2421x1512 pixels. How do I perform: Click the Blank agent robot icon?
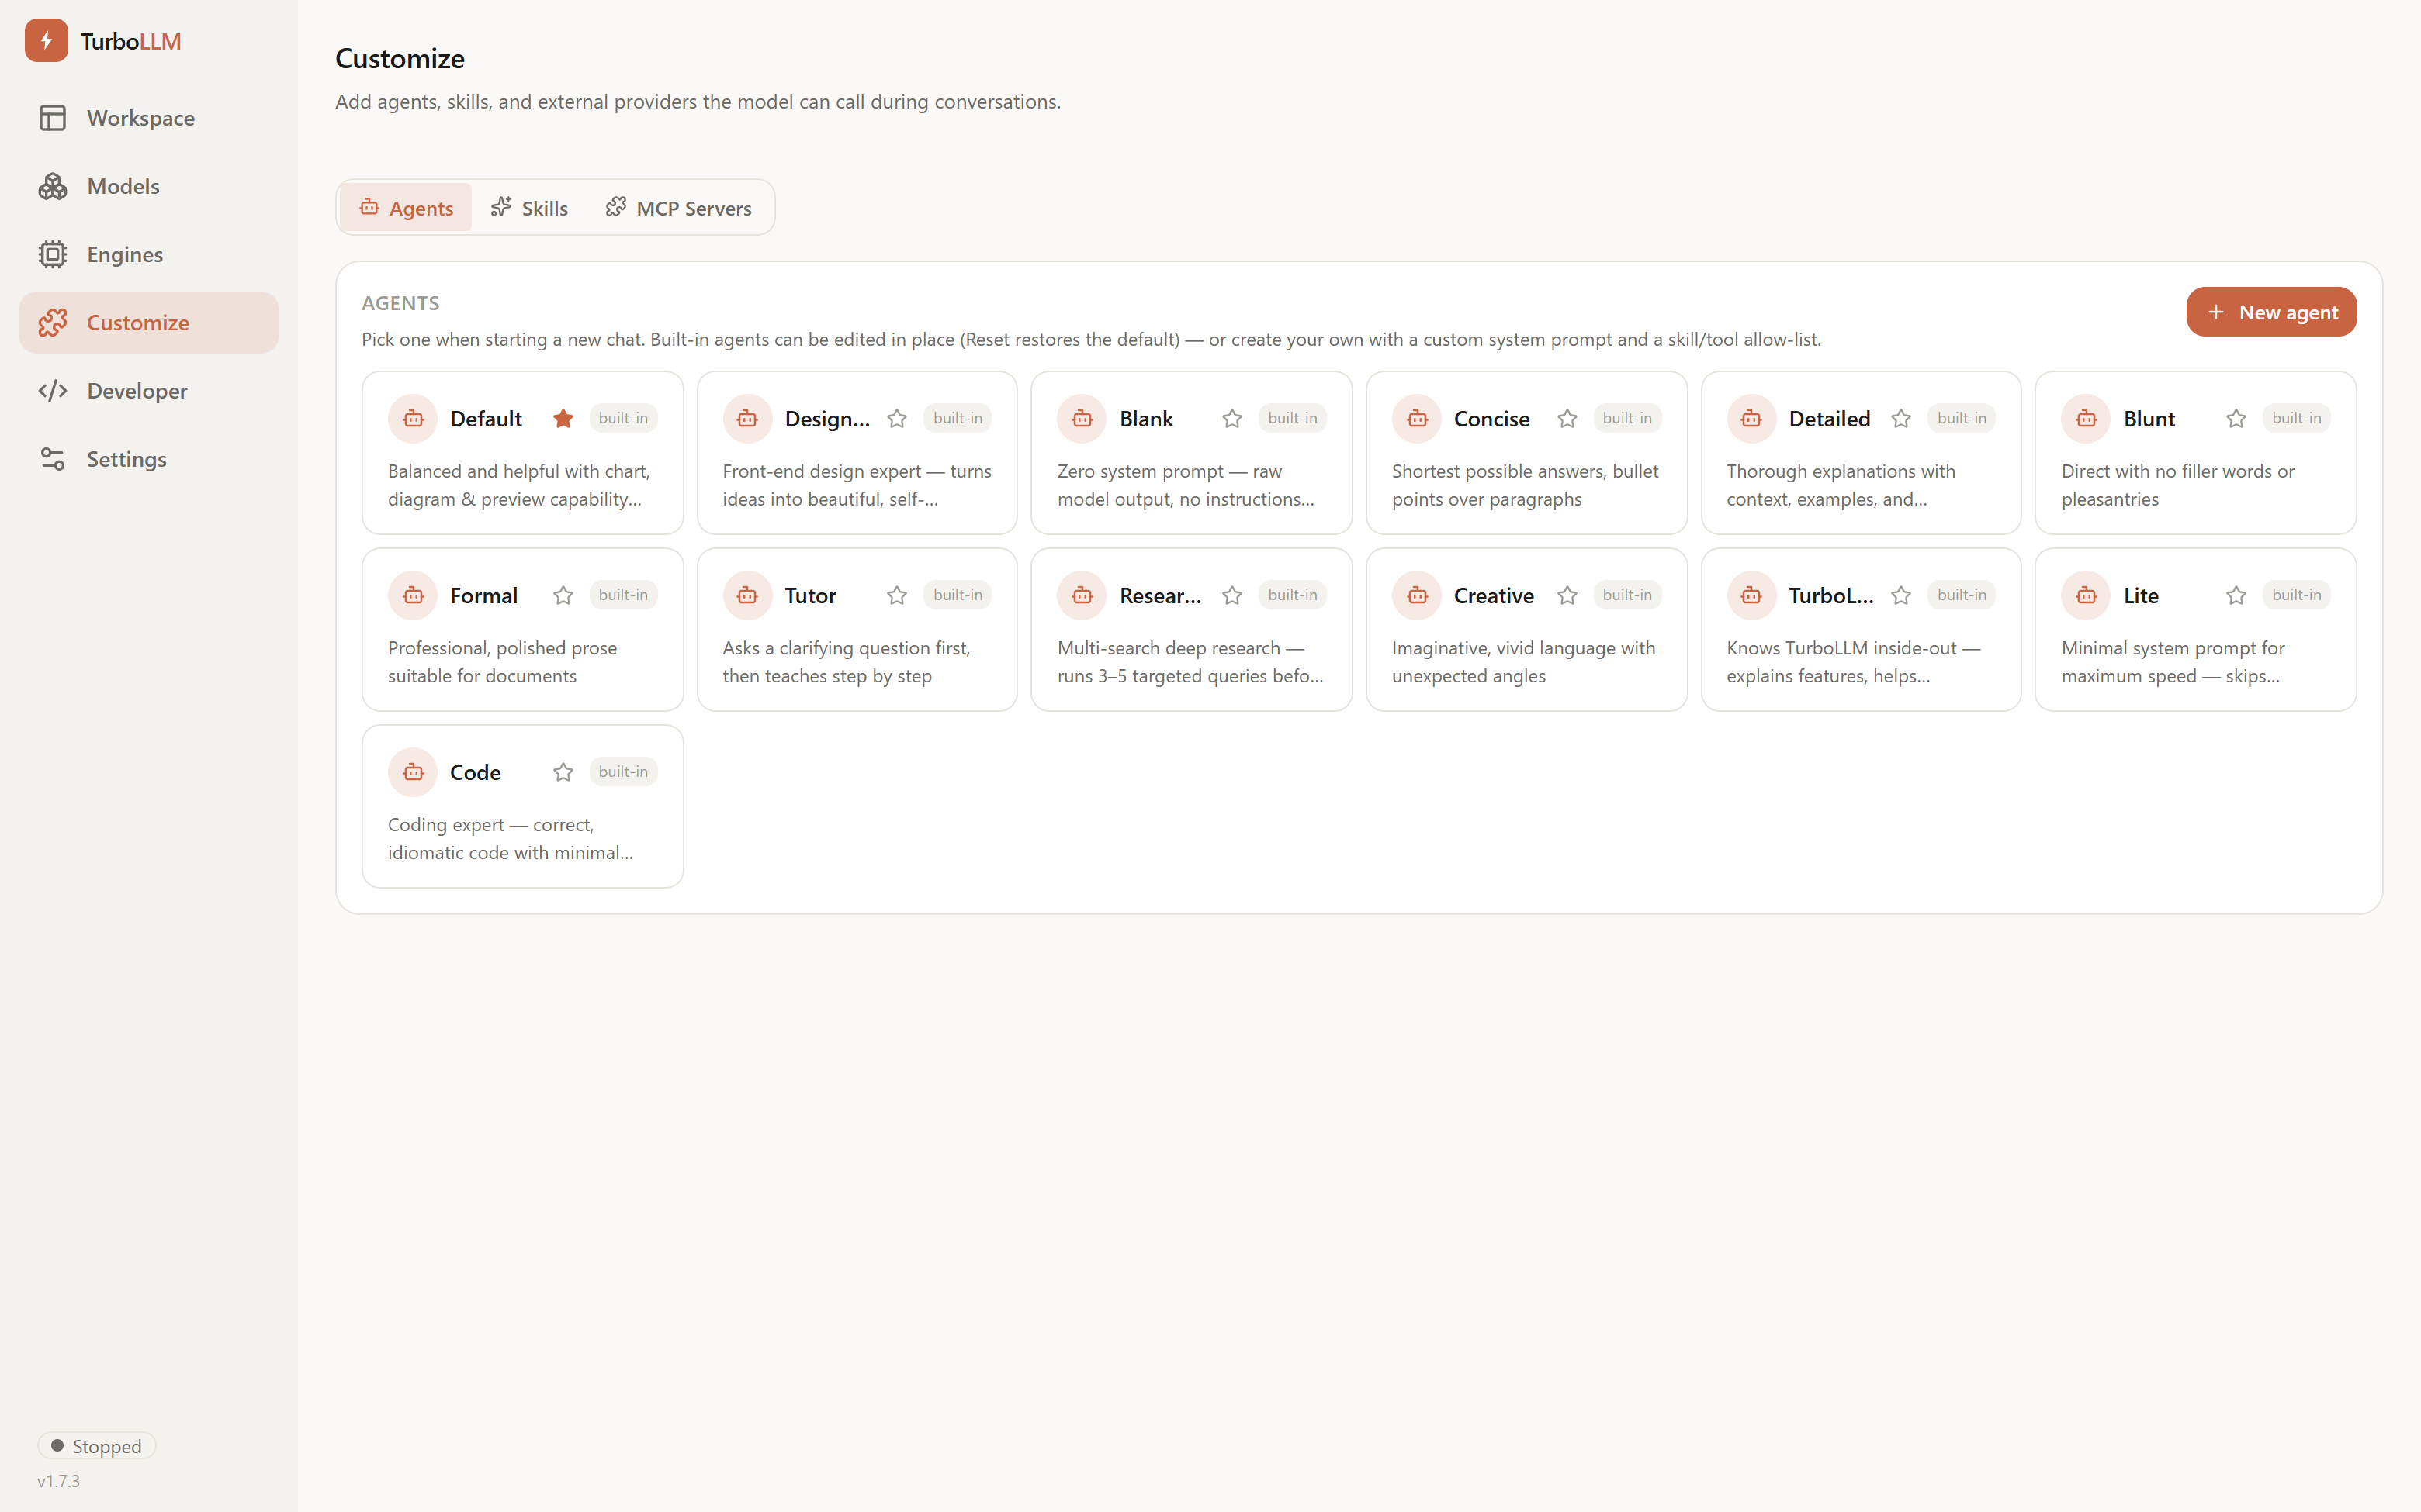pos(1082,419)
